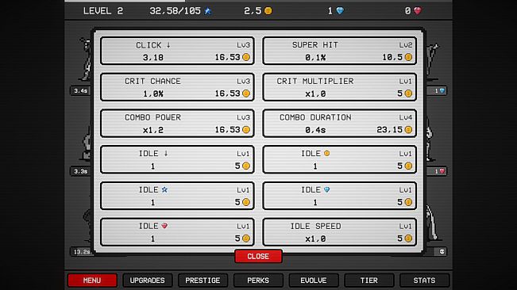This screenshot has width=517, height=290.
Task: Click the blue diamond icon in top bar
Action: (x=340, y=11)
